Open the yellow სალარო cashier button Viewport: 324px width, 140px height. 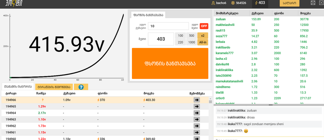coord(289,3)
